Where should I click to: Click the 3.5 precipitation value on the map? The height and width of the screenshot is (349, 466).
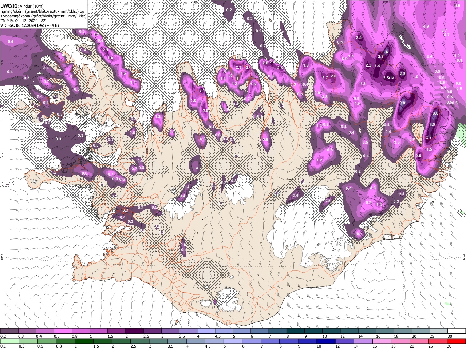[x=432, y=124]
